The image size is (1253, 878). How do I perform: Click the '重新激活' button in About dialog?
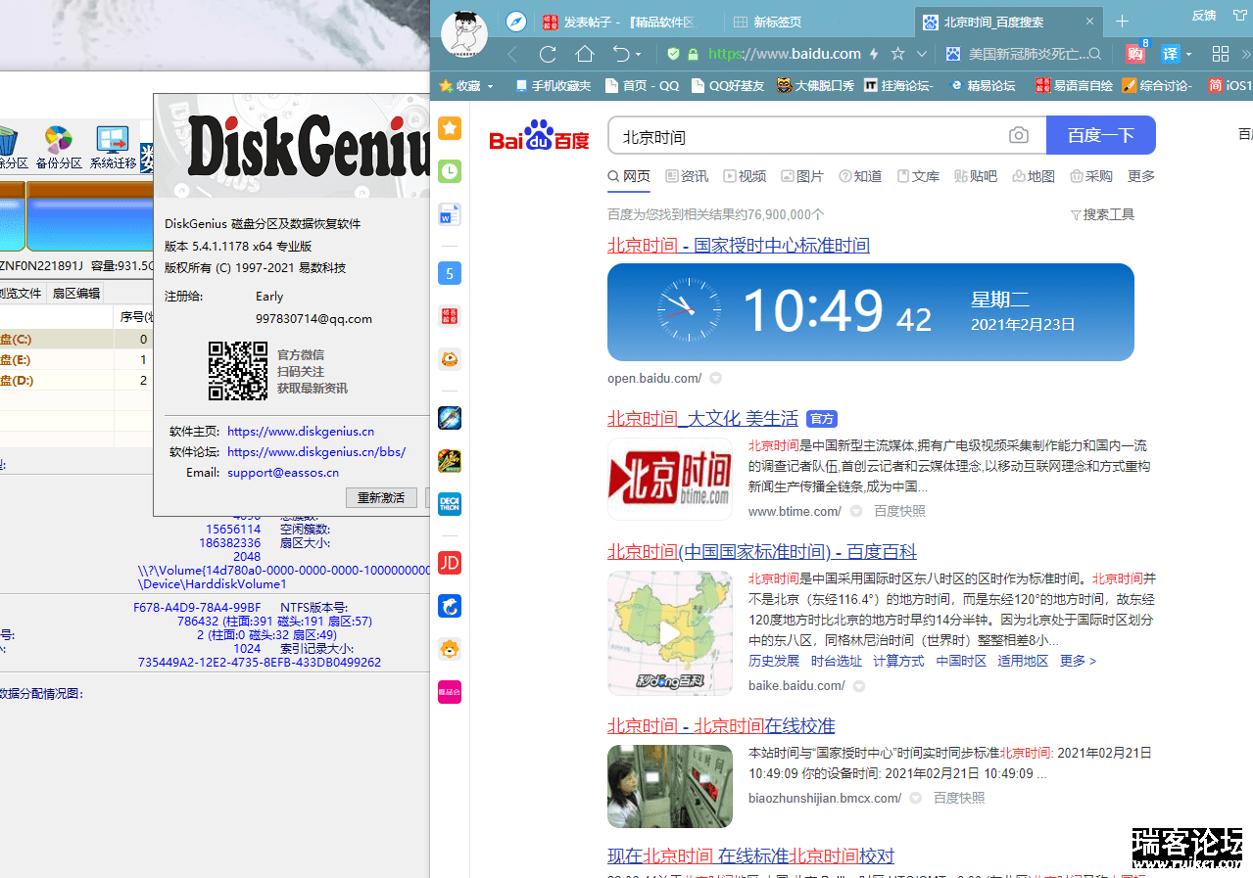[x=381, y=497]
